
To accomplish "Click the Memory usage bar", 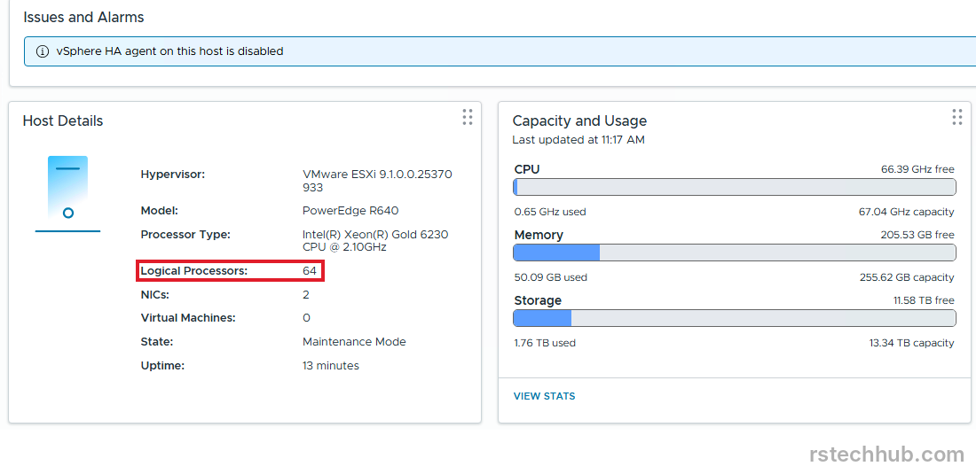I will 735,253.
